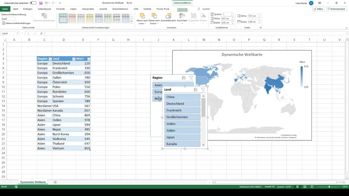Open the Datei tab
Image resolution: width=349 pixels, height=196 pixels.
coord(5,9)
